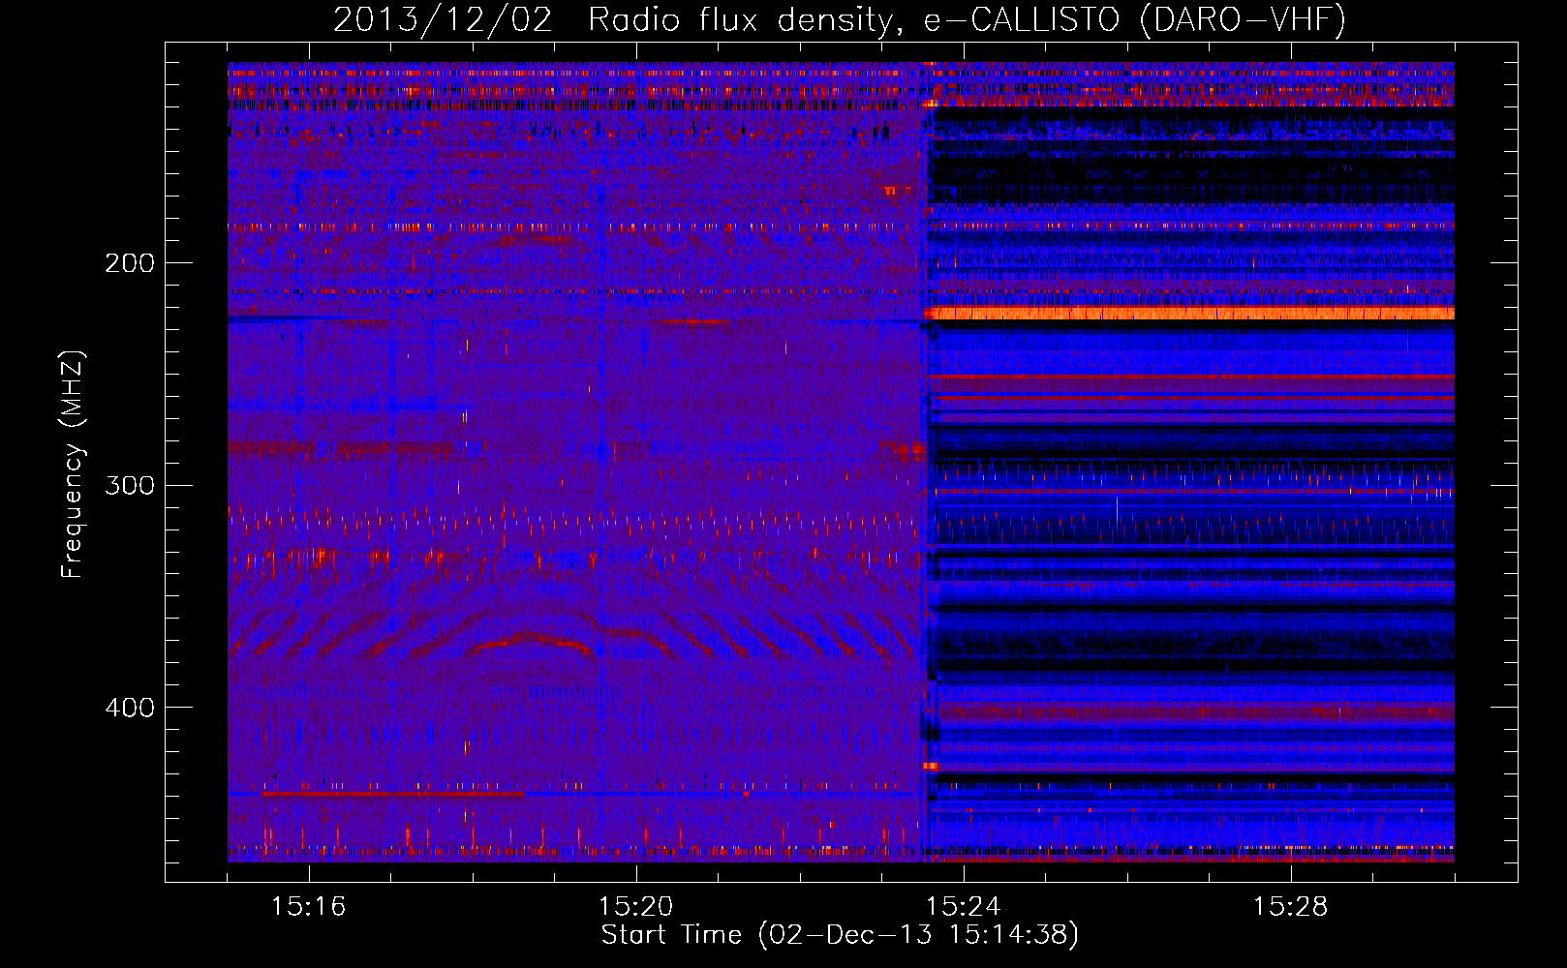This screenshot has height=968, width=1567.
Task: Click the 15:28 time tick label
Action: (1290, 907)
